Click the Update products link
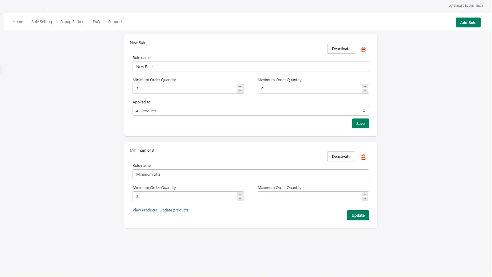This screenshot has width=492, height=277. coord(174,210)
